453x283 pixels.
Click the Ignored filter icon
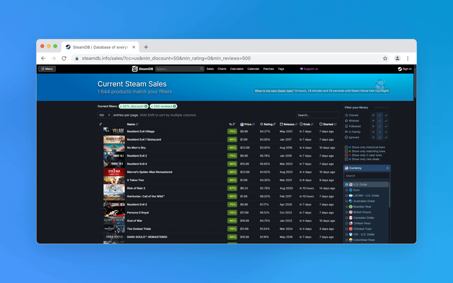346,137
